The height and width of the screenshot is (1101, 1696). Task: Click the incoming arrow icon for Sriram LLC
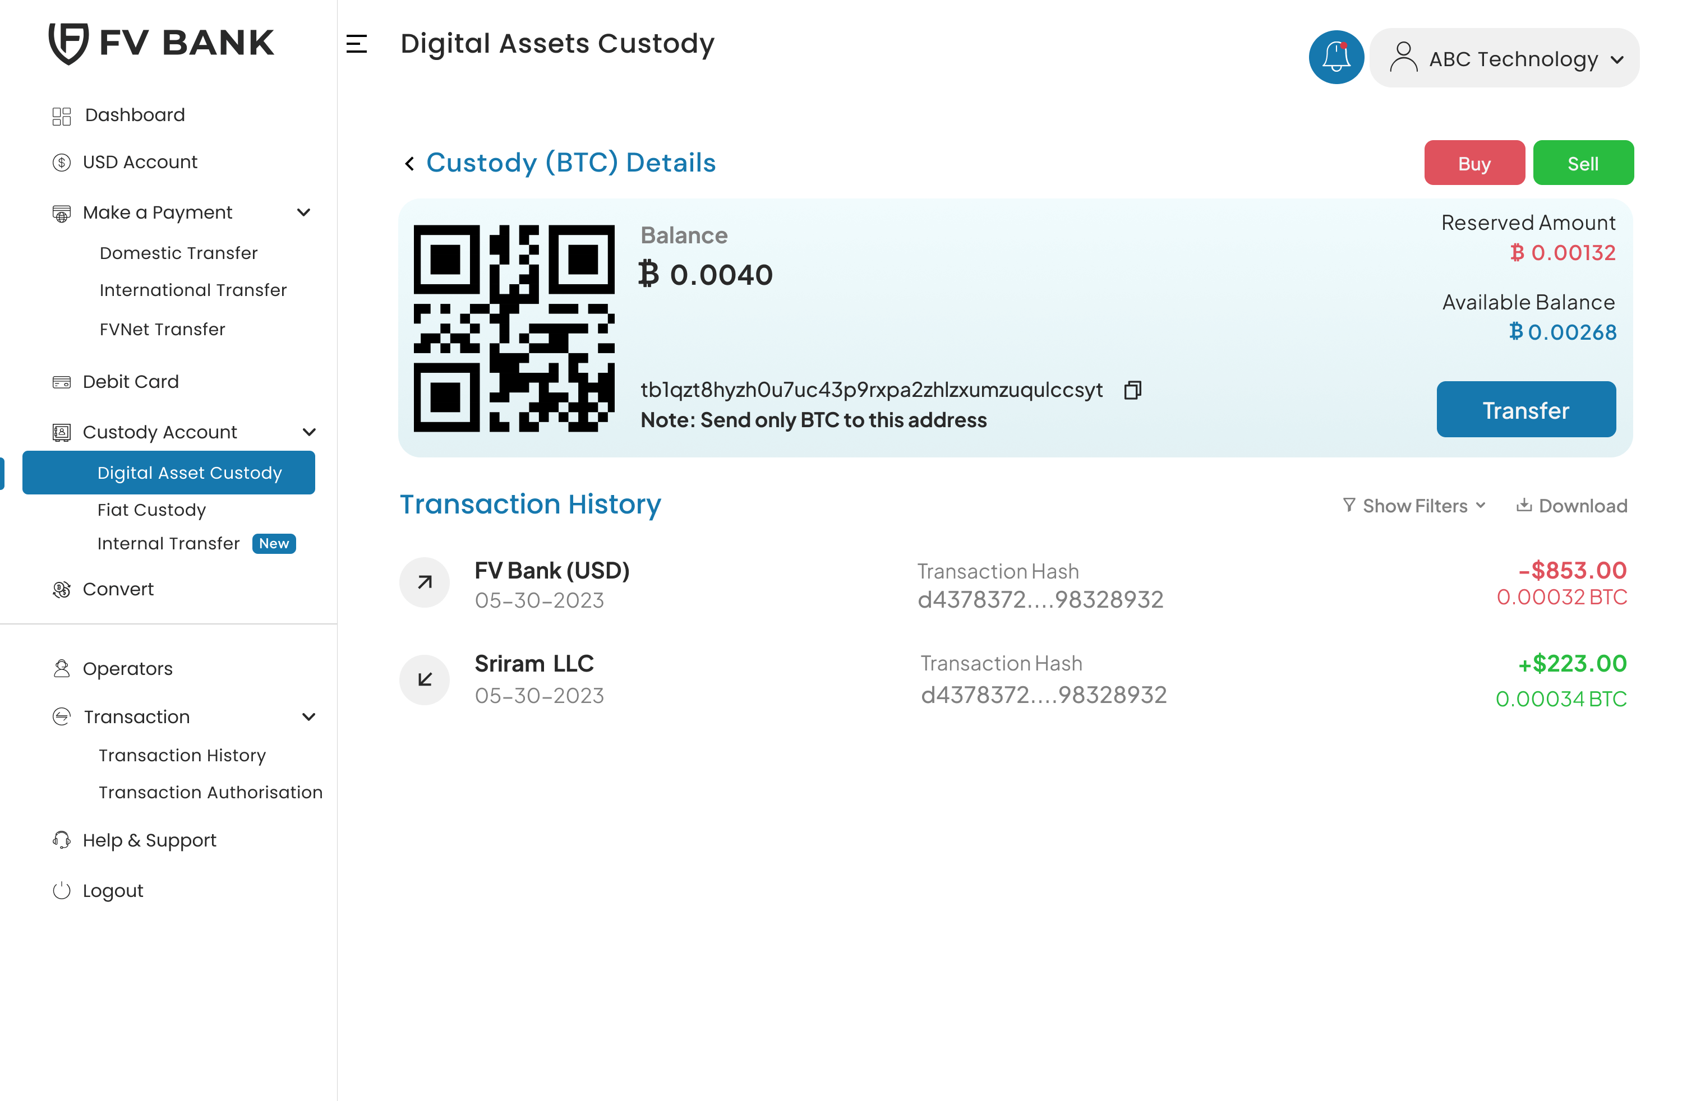425,679
